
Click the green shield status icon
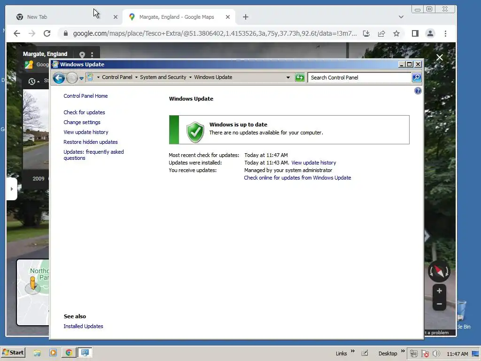195,132
